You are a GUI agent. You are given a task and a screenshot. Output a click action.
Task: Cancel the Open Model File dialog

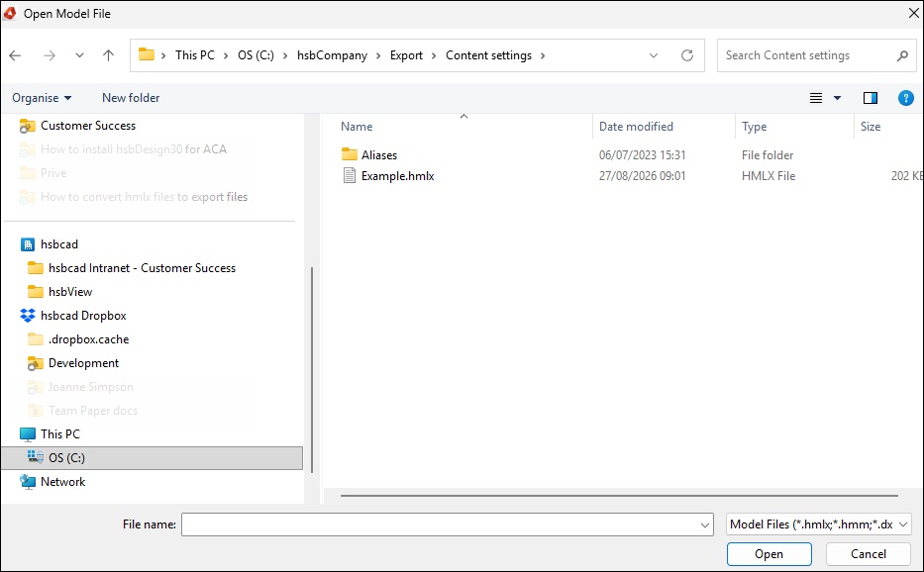[x=868, y=554]
